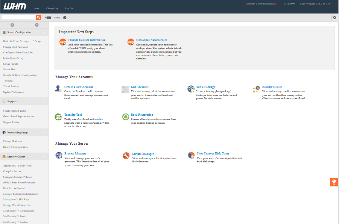Open the Back Restoration link

[142, 115]
